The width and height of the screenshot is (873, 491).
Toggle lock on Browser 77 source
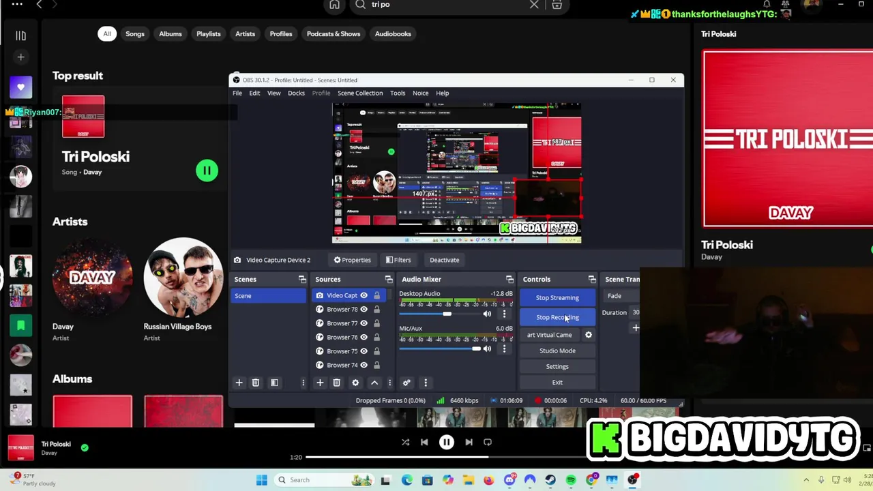376,323
